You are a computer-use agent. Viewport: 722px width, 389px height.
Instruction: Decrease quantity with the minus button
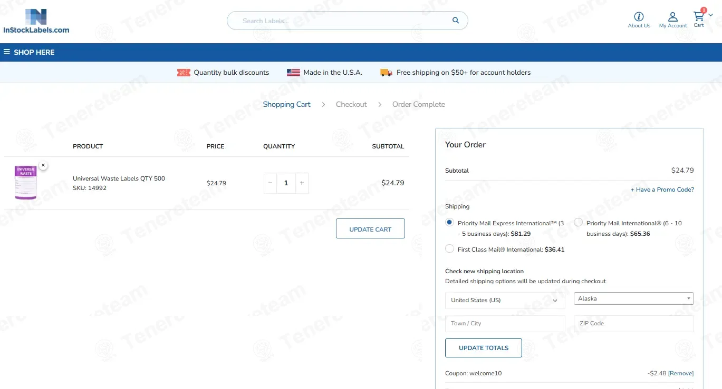point(270,183)
